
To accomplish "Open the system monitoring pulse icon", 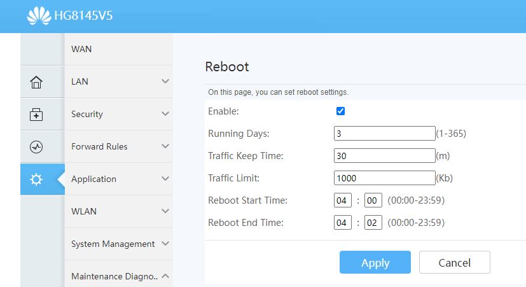I will click(36, 147).
